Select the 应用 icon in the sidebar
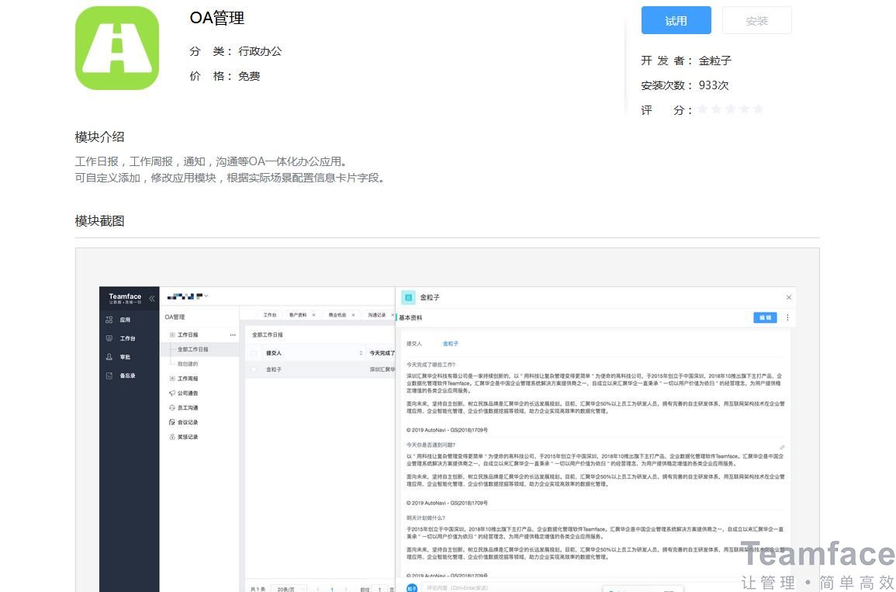Image resolution: width=896 pixels, height=592 pixels. [x=108, y=319]
